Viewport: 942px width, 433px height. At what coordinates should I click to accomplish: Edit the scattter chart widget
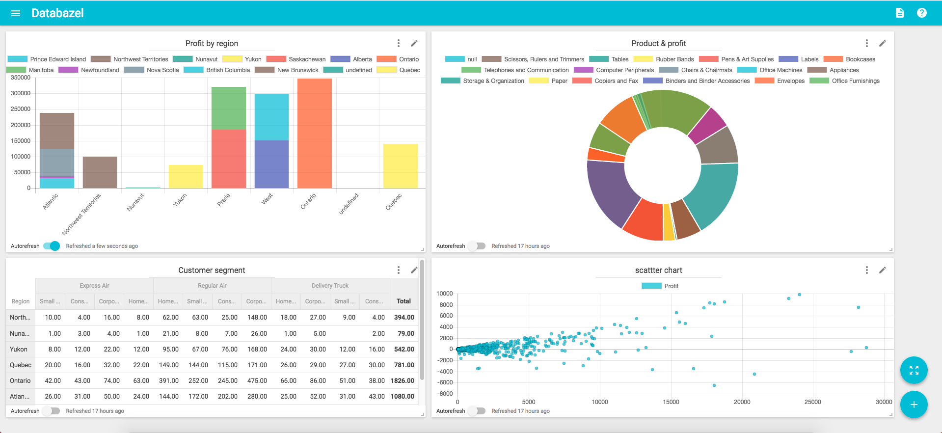(x=882, y=270)
